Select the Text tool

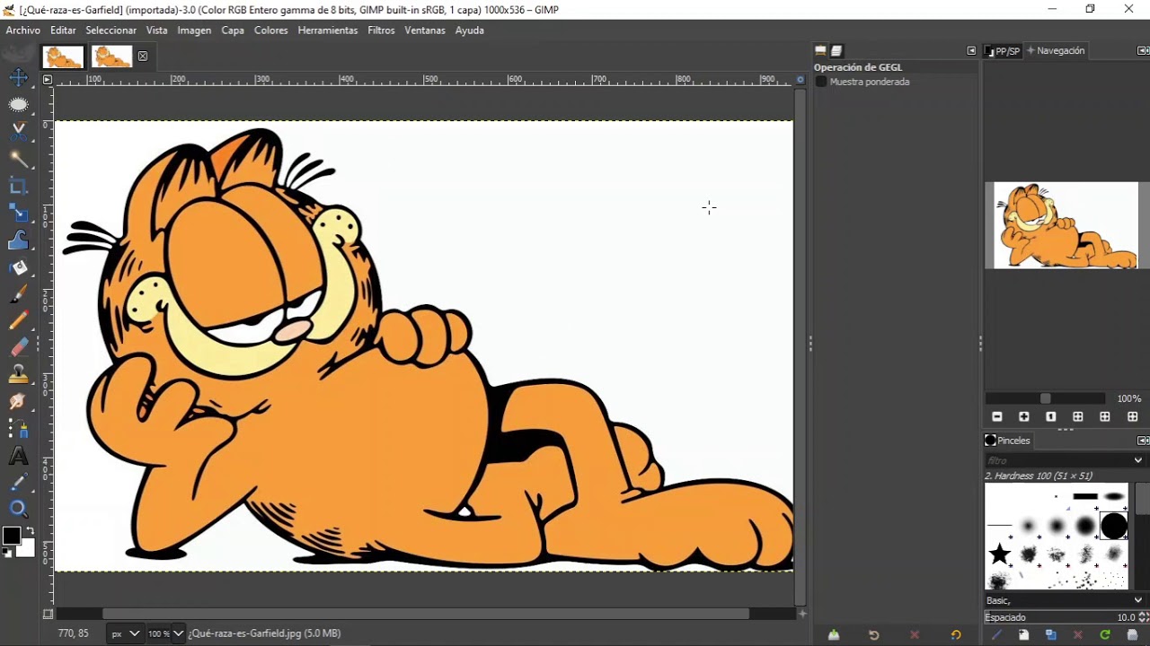pos(18,456)
